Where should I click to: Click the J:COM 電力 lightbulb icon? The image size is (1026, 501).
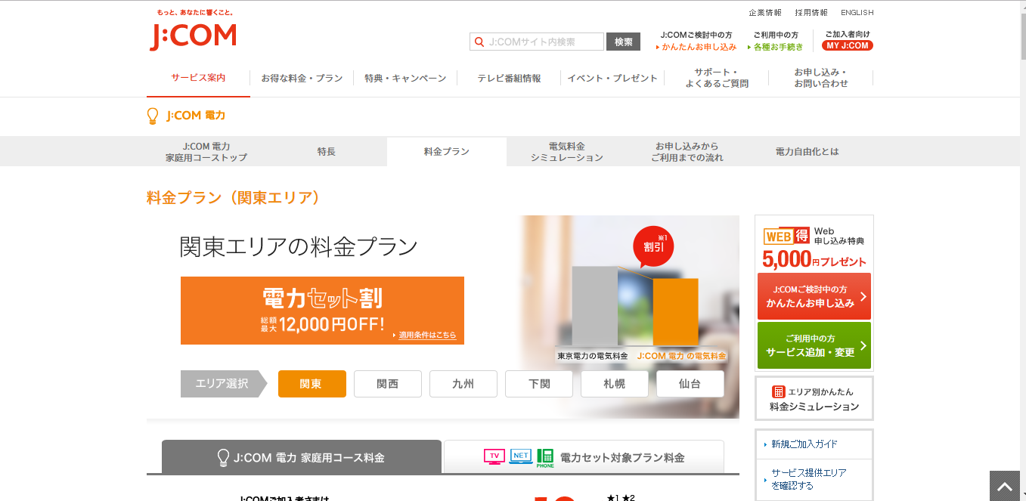(x=152, y=116)
